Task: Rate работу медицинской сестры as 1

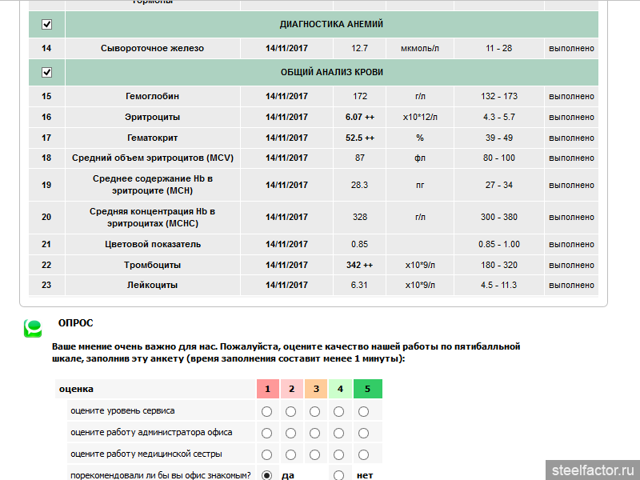Action: point(266,454)
